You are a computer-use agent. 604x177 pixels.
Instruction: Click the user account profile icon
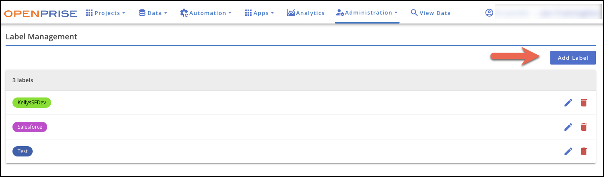click(x=489, y=13)
